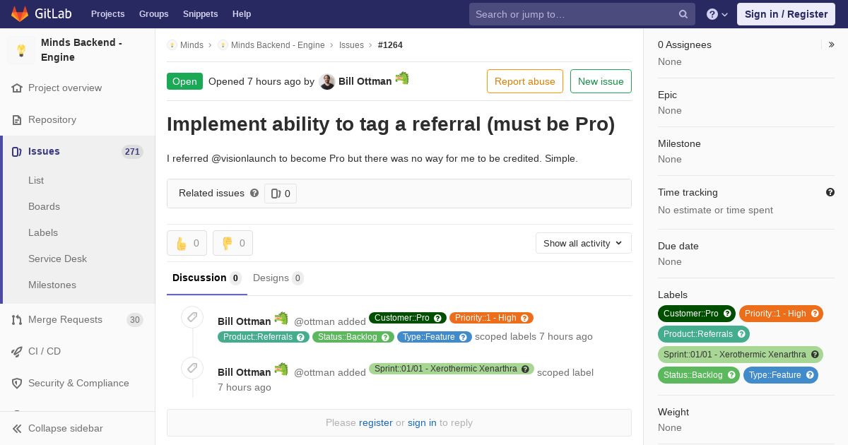Click the sign in link in reply box

pos(422,422)
